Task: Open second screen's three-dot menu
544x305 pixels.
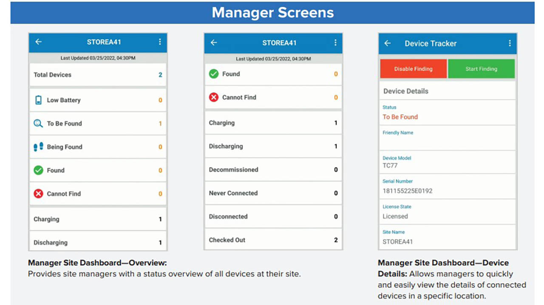Action: point(335,43)
